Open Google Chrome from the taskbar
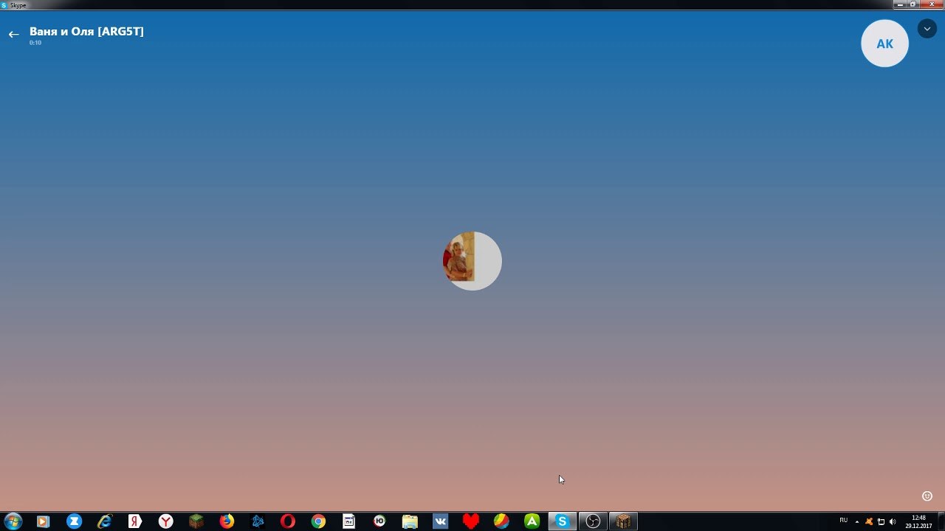The width and height of the screenshot is (945, 531). pos(318,521)
